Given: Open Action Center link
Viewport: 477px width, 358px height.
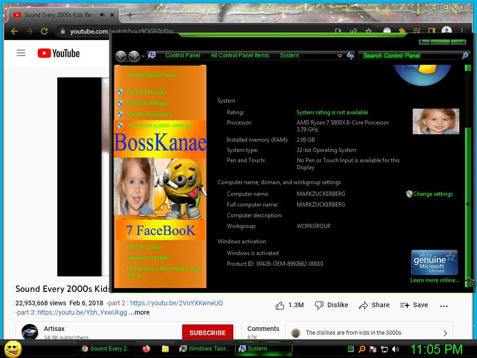Looking at the screenshot, I should coord(144,247).
